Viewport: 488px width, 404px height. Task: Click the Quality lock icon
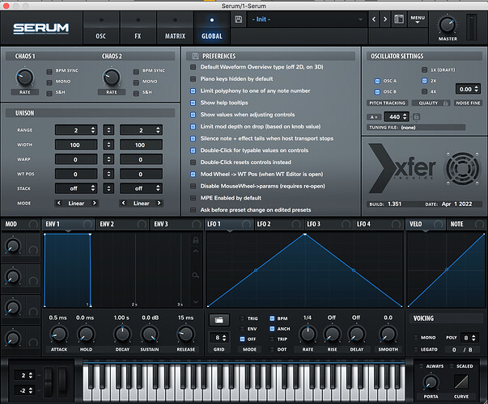(x=446, y=103)
